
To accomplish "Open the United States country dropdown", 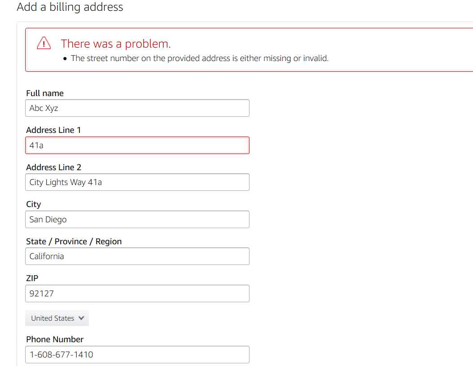I will tap(57, 318).
